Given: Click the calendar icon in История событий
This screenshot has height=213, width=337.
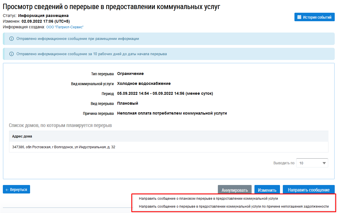Looking at the screenshot, I should (x=299, y=17).
